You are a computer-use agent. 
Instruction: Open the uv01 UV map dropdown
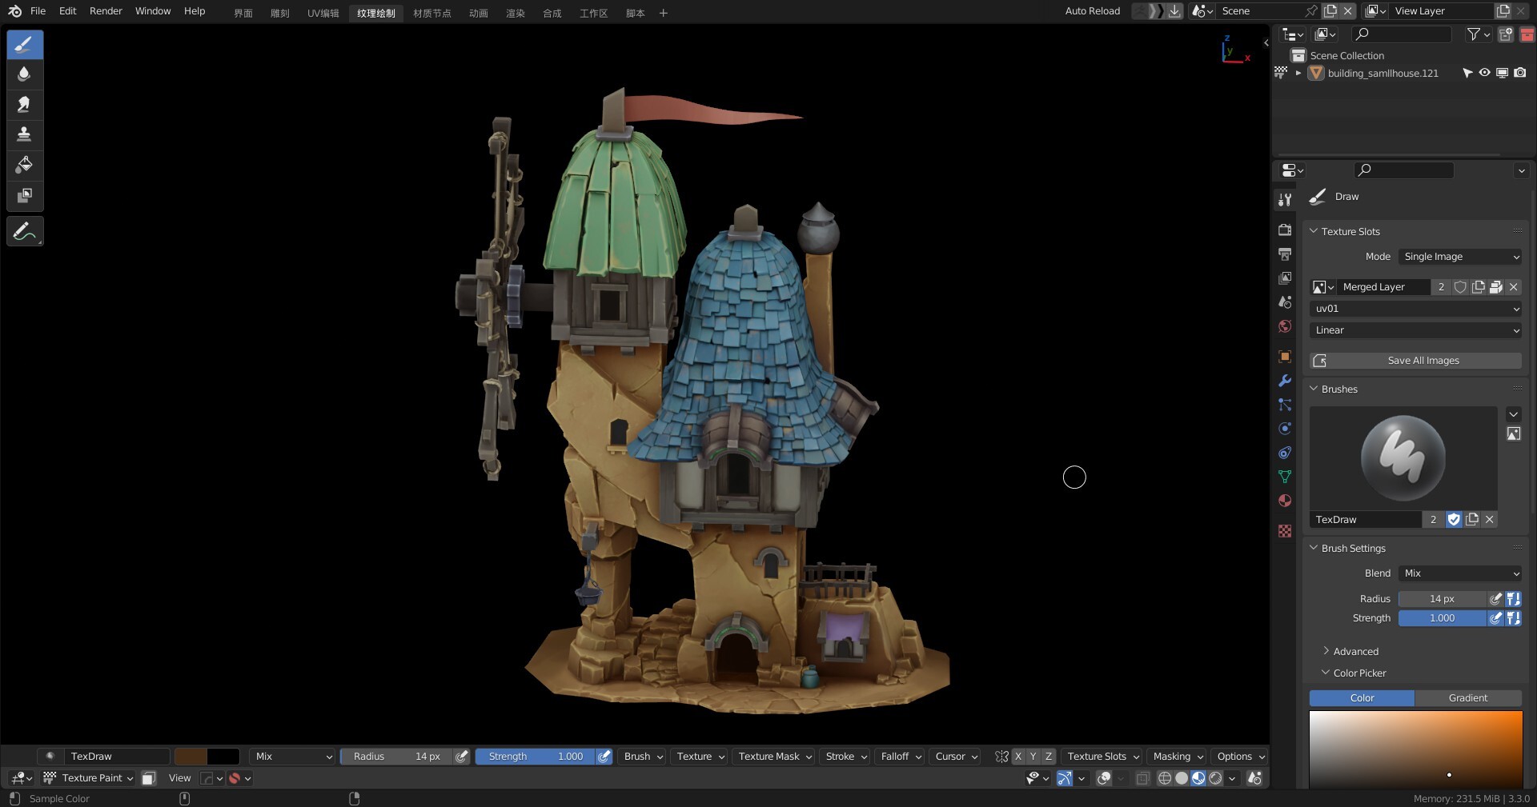pyautogui.click(x=1415, y=309)
